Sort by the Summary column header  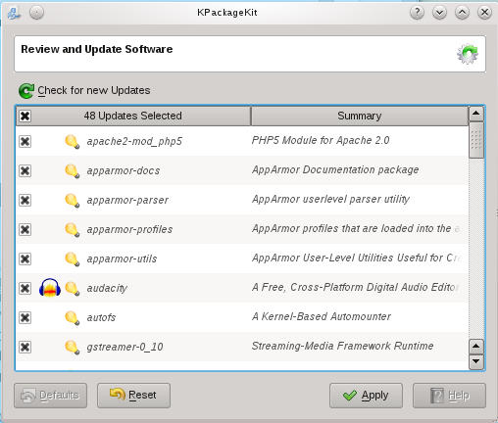(x=360, y=116)
